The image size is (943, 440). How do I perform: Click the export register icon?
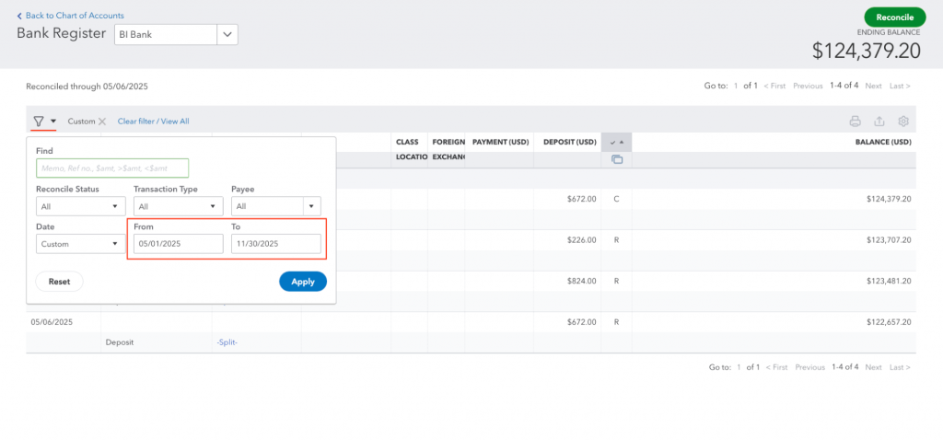pos(879,122)
